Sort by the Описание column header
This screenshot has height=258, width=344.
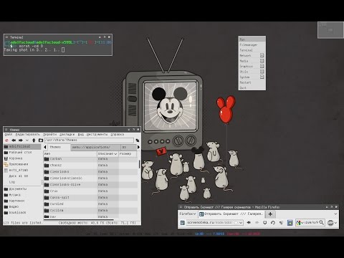click(x=107, y=154)
